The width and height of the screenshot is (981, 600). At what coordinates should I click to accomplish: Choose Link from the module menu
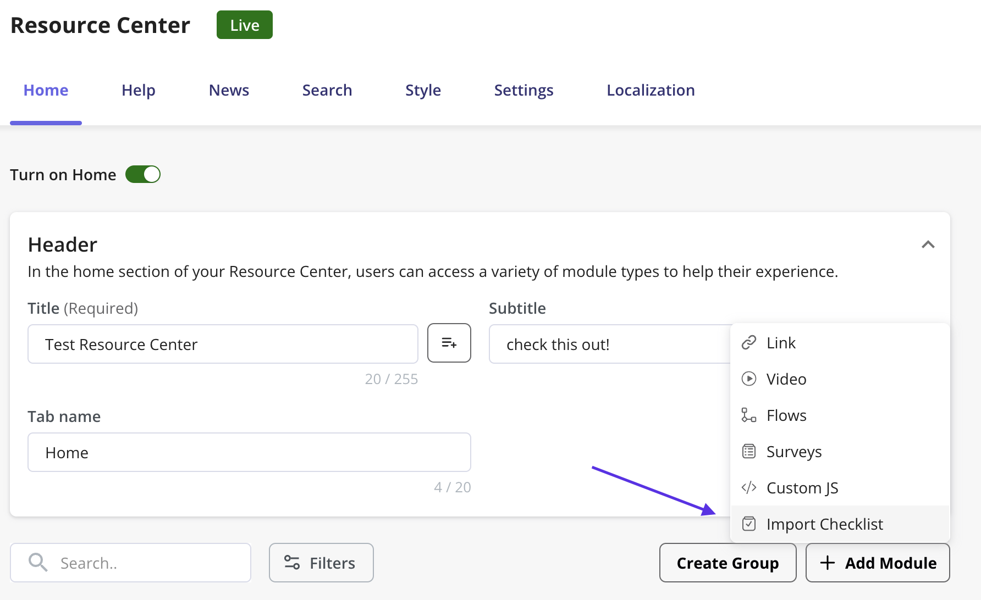tap(840, 343)
